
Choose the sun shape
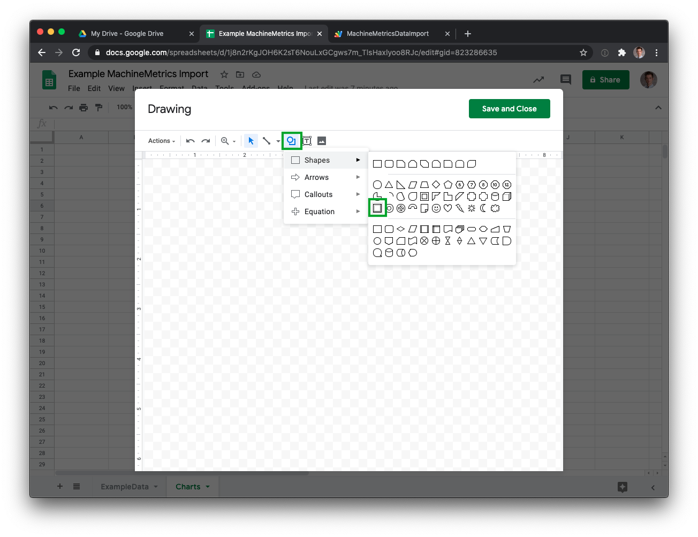click(472, 208)
